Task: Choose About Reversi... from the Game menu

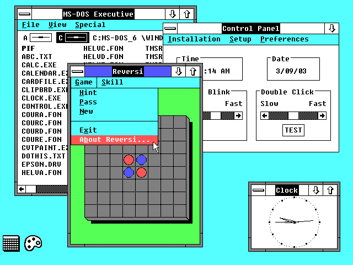Action: coord(114,140)
